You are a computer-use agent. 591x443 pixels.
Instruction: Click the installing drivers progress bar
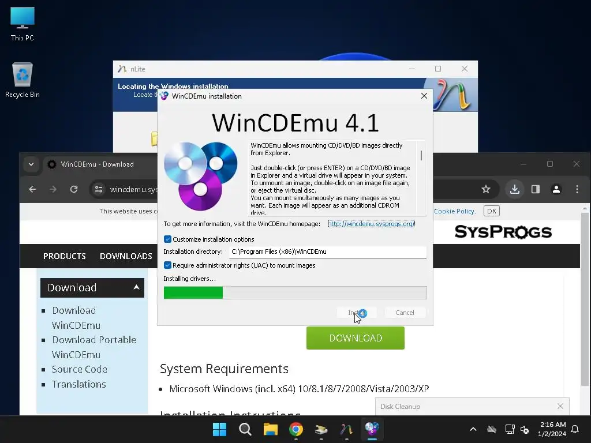[295, 292]
